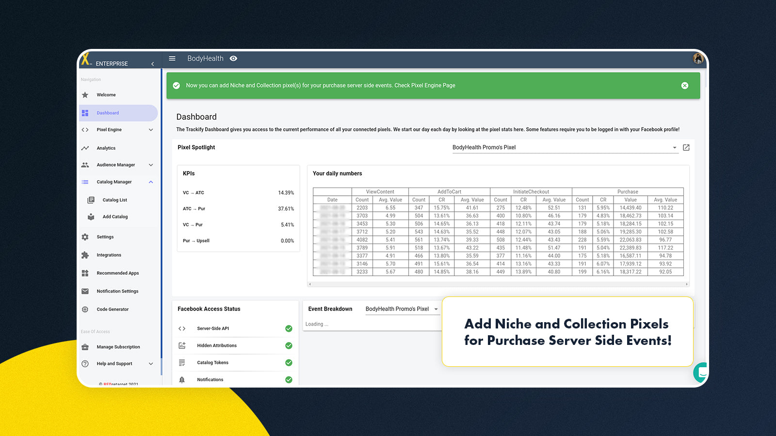Screen dimensions: 776x436
Task: Click the Analytics chart icon
Action: [85, 148]
